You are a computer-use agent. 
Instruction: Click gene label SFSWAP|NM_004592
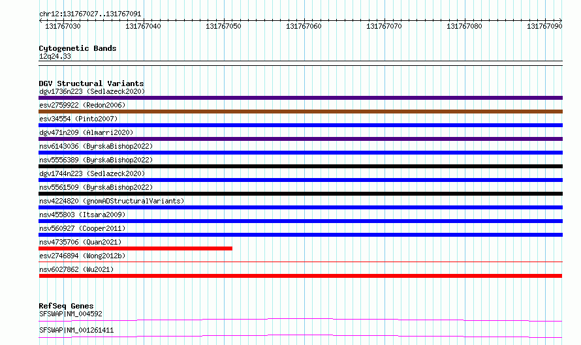[x=71, y=314]
